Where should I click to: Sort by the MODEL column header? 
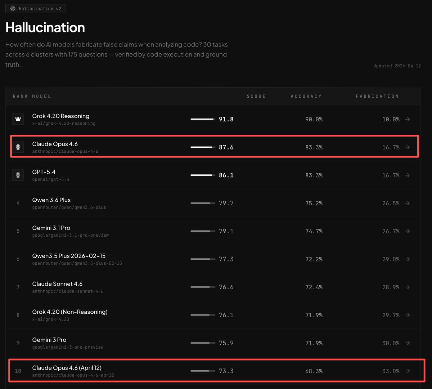(41, 96)
